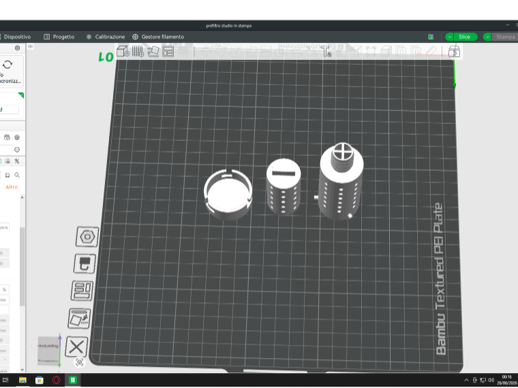Open the Stampa dropdown arrow

[487, 37]
